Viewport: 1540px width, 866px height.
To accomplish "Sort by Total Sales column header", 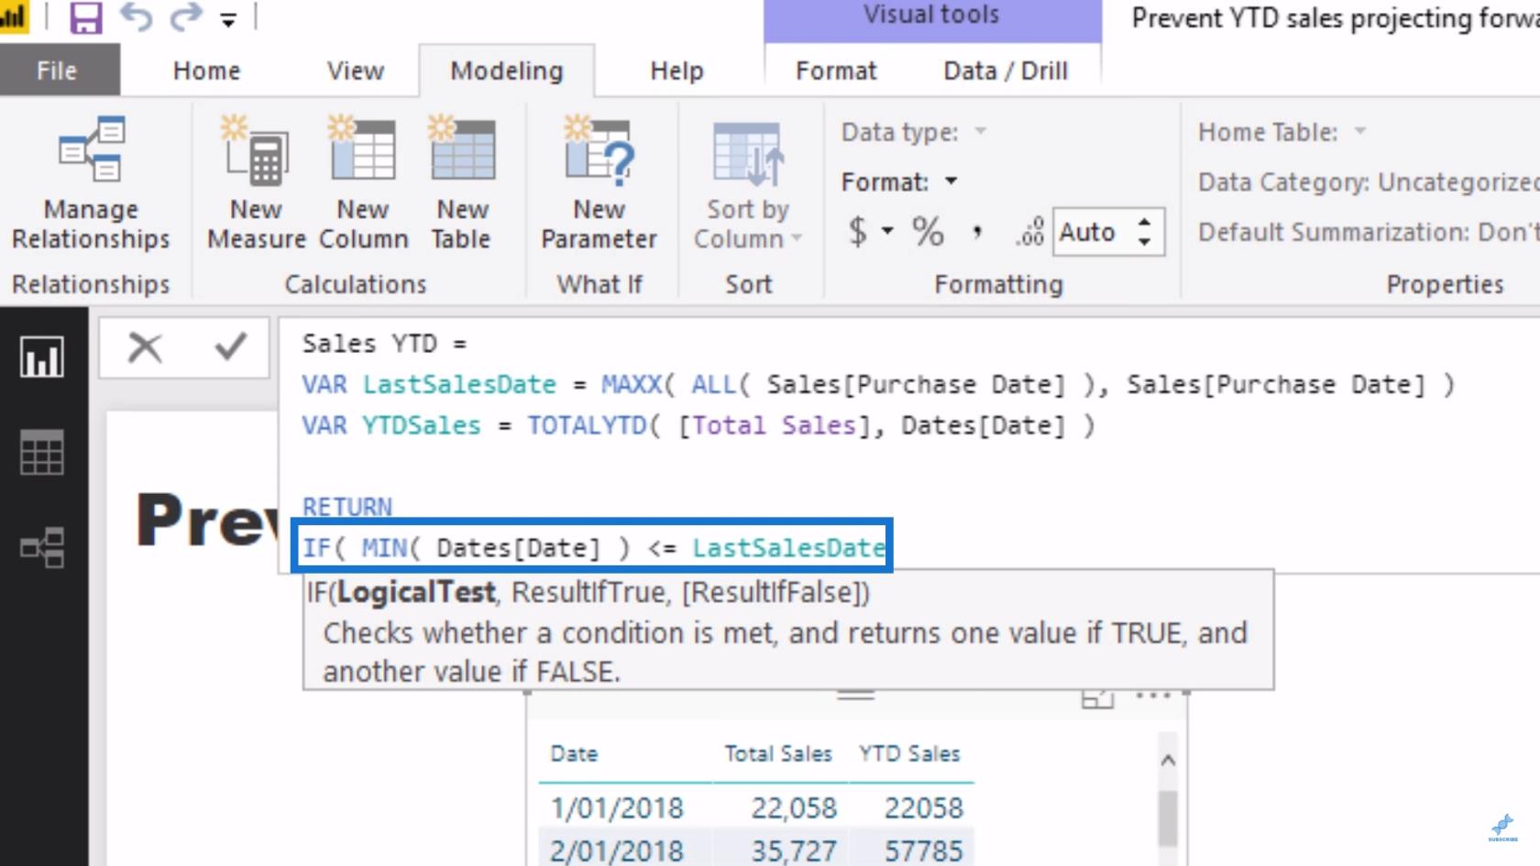I will [778, 753].
